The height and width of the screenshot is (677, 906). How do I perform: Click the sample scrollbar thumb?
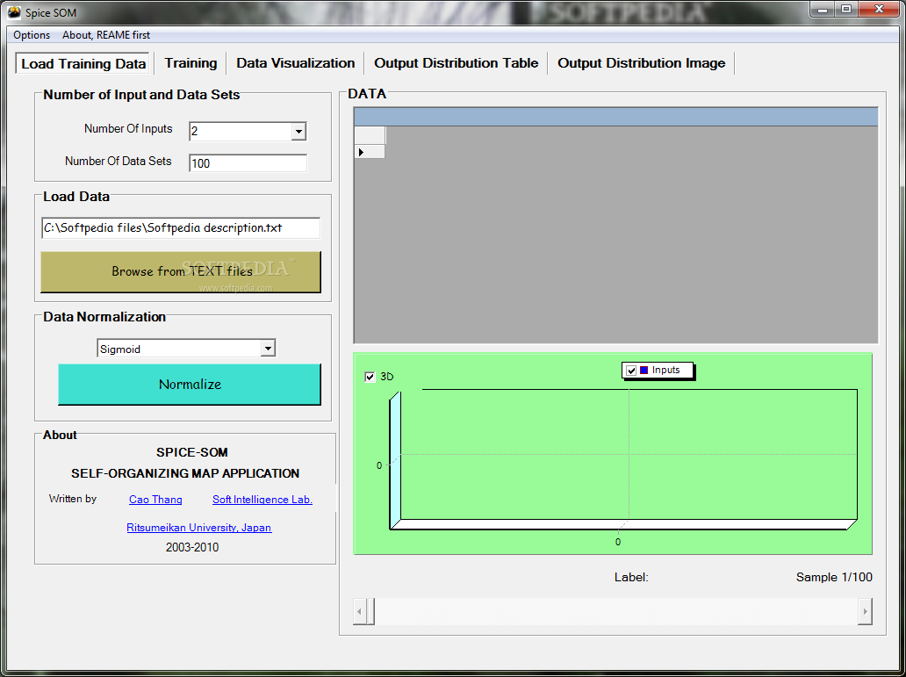[x=370, y=611]
